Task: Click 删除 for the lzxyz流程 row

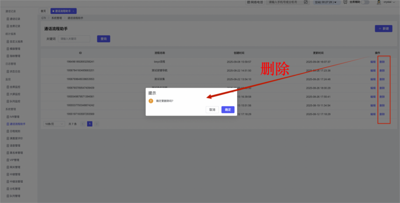Action: 382,62
